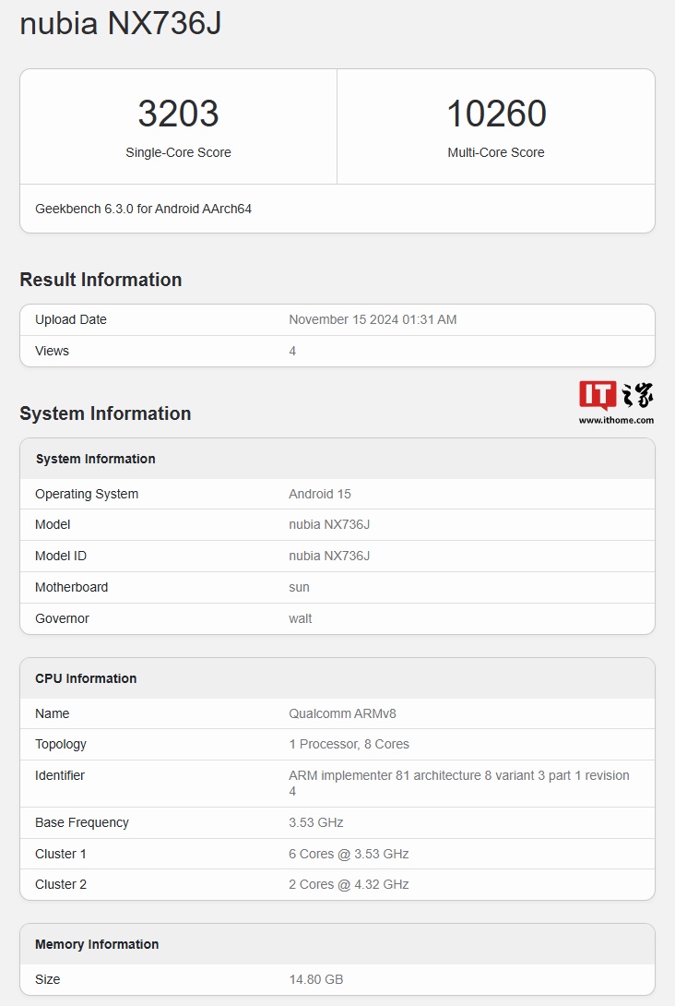Click the Result Information heading
Image resolution: width=675 pixels, height=1006 pixels.
(x=101, y=280)
